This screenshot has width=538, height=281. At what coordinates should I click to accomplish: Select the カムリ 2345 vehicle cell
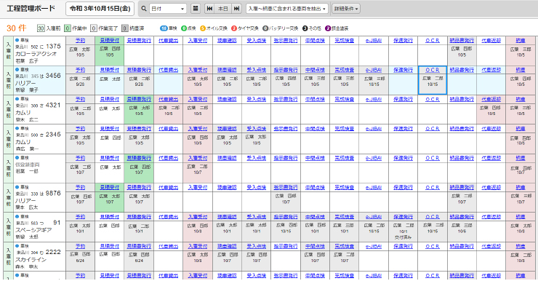click(39, 139)
